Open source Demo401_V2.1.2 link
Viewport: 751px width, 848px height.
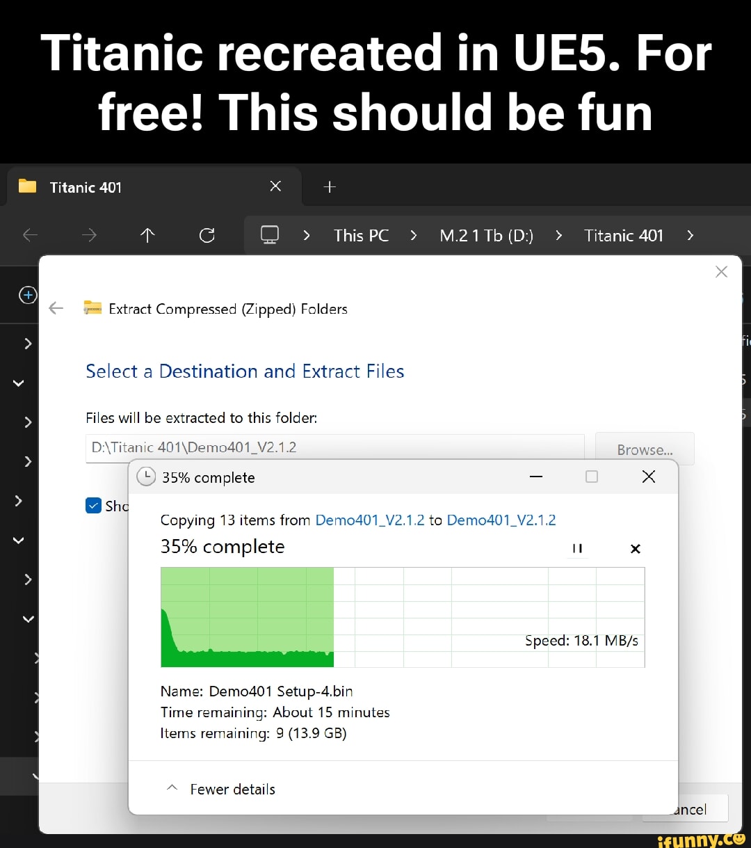[369, 520]
